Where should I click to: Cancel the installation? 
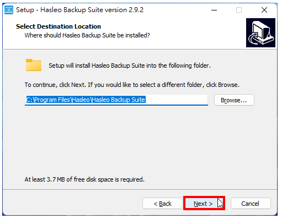pyautogui.click(x=251, y=204)
